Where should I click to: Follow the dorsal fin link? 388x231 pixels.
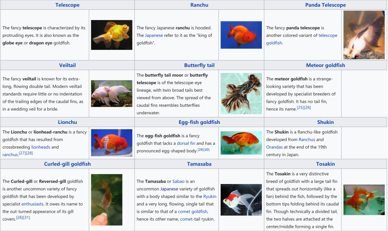[x=186, y=143]
